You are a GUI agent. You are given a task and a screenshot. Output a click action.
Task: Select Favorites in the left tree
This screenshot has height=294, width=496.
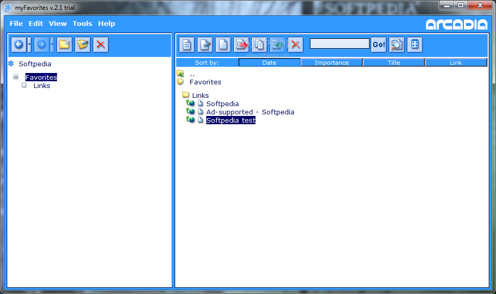(x=41, y=77)
